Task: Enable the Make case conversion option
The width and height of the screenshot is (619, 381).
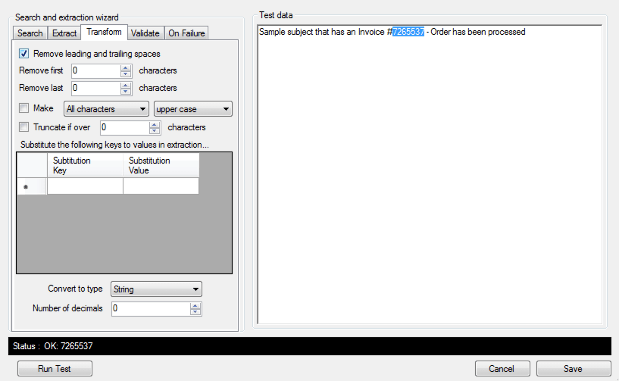Action: click(x=23, y=108)
